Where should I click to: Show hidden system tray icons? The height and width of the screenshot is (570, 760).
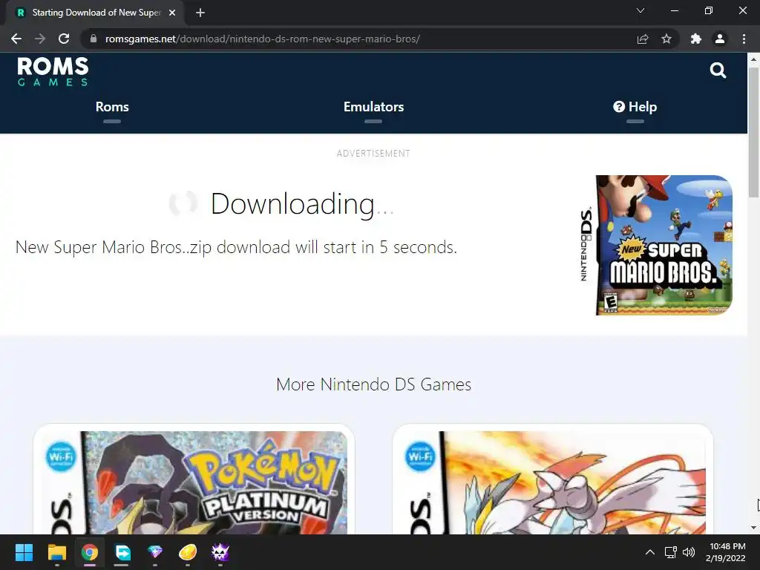(x=650, y=552)
